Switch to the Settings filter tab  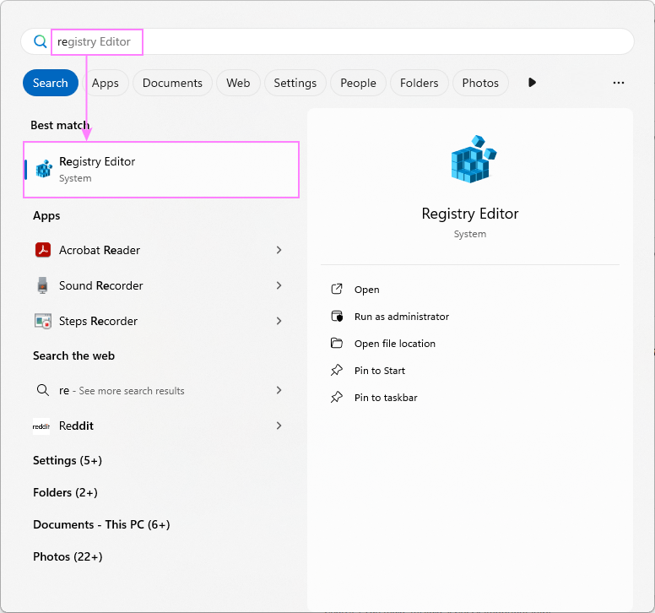(x=295, y=83)
